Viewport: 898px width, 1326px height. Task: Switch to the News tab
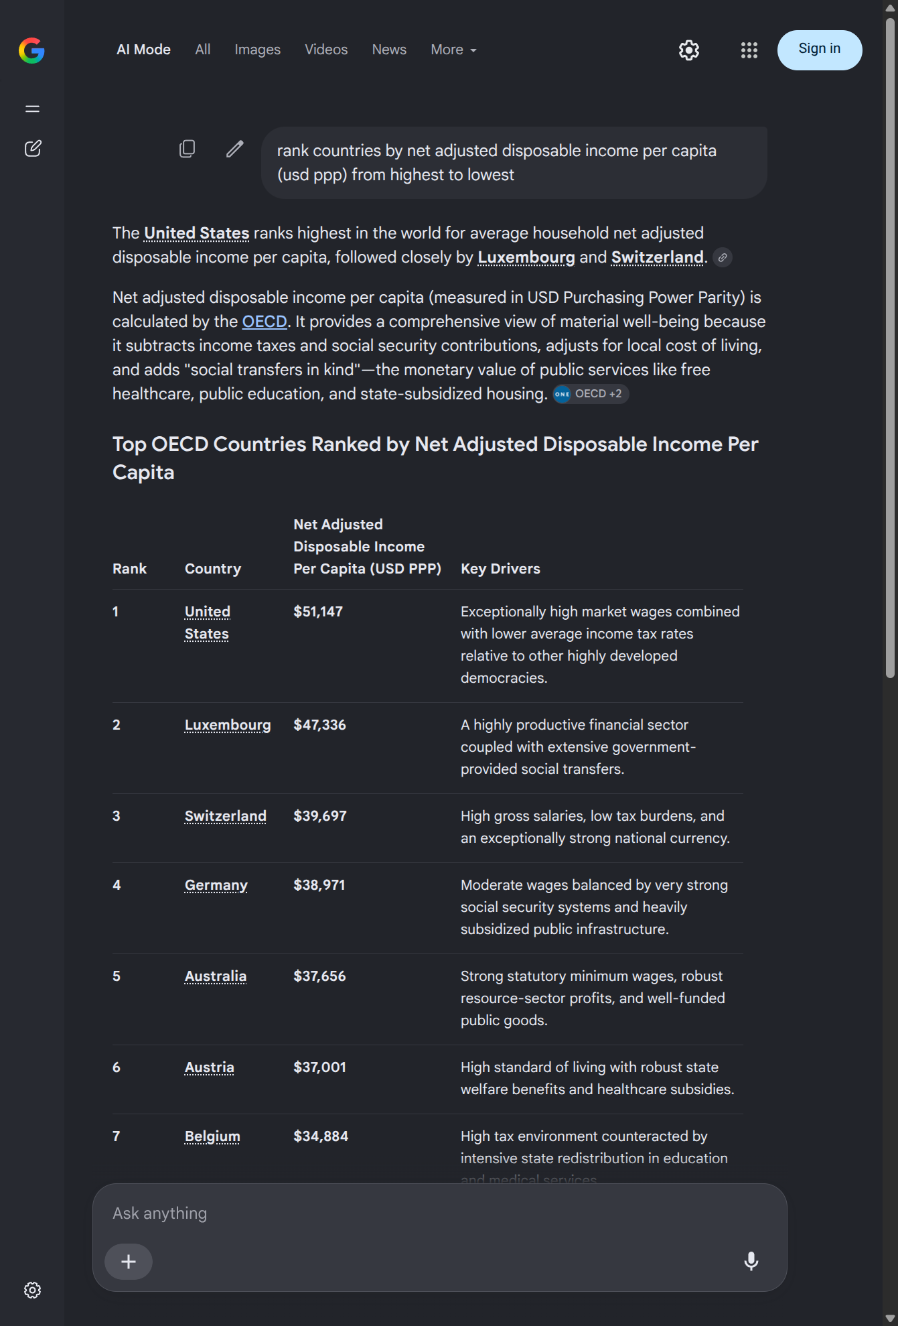point(389,50)
